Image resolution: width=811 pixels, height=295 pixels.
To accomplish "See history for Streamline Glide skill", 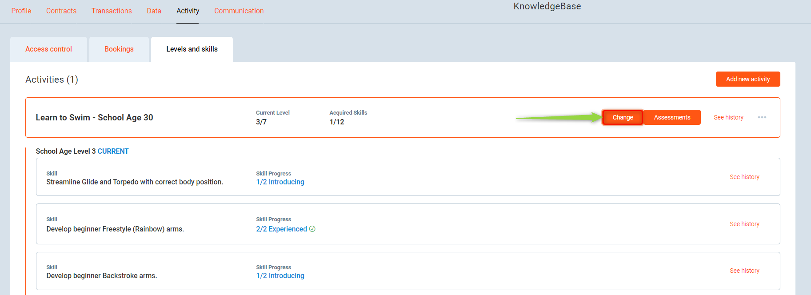I will point(744,177).
